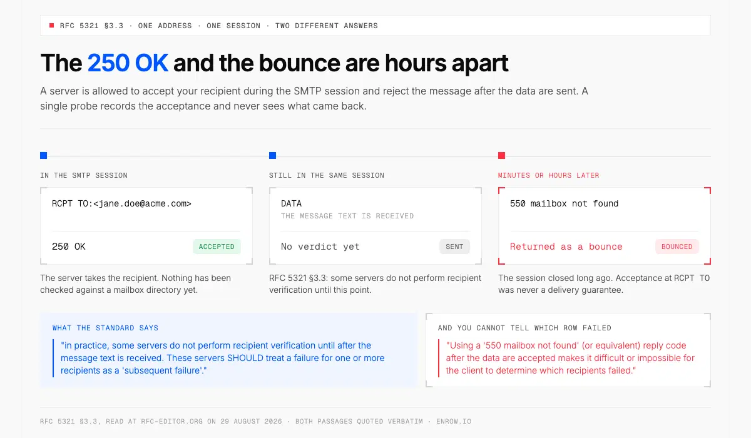Click the red quote beginning "Using a '550 mailbox"

coord(570,358)
